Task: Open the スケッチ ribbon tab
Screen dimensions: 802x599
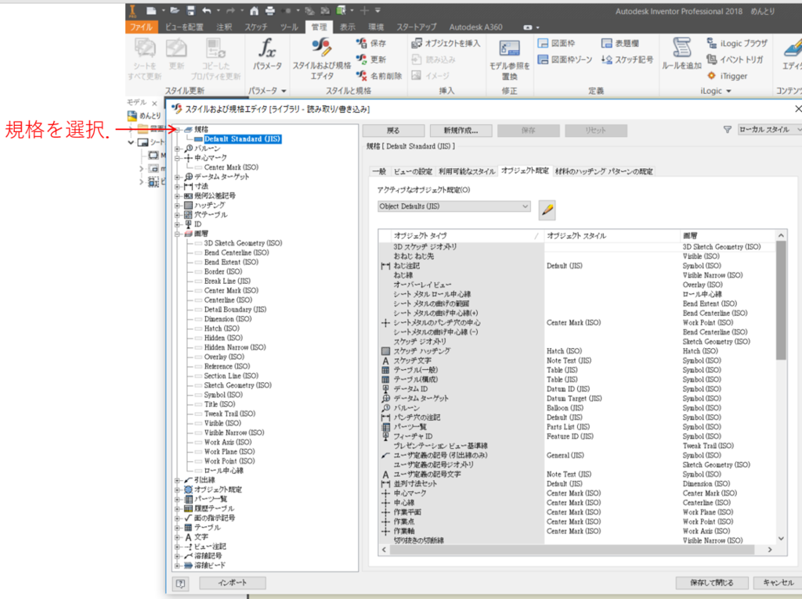Action: (x=256, y=27)
